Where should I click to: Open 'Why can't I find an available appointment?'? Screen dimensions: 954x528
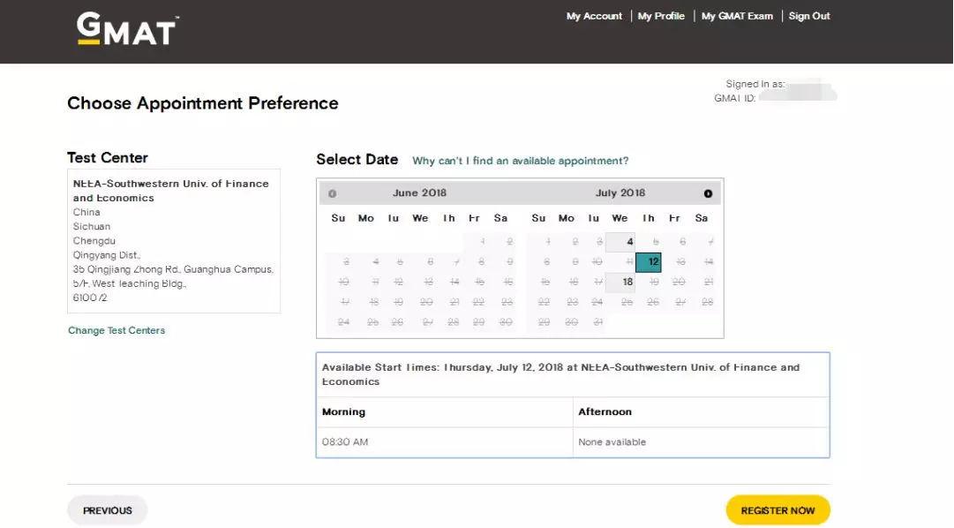(x=521, y=161)
